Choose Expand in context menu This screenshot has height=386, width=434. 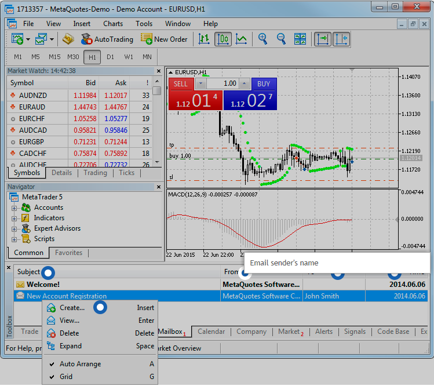[x=100, y=346]
